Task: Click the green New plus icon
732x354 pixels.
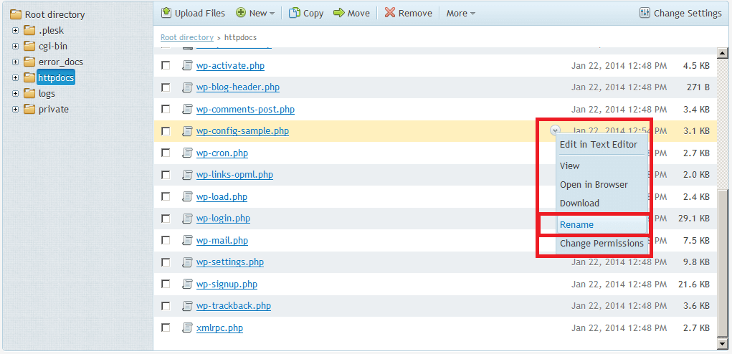Action: 241,13
